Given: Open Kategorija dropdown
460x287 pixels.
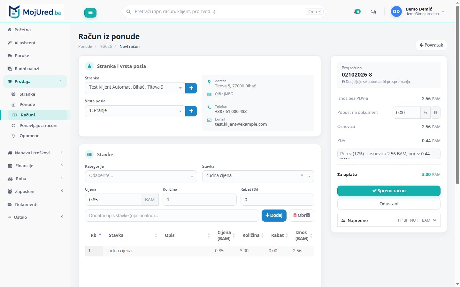Looking at the screenshot, I should click(141, 176).
